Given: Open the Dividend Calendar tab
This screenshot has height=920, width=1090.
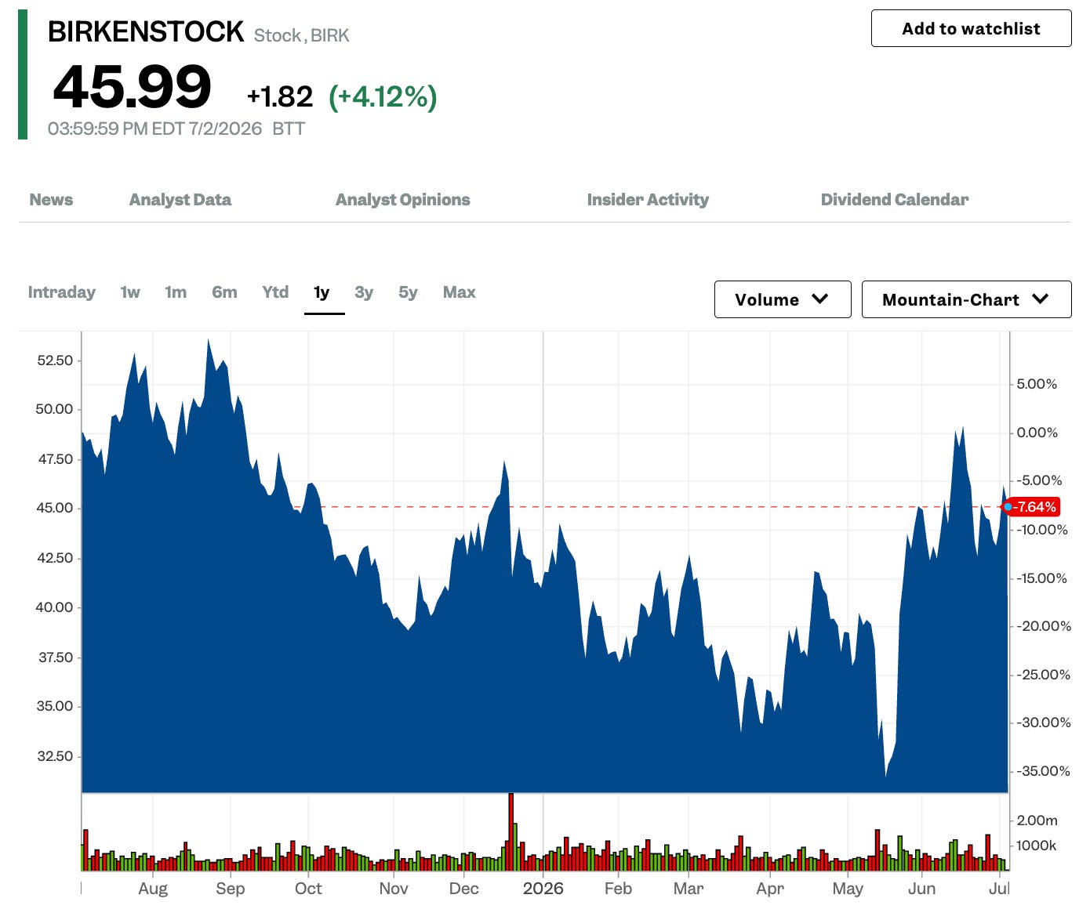Looking at the screenshot, I should pos(895,200).
